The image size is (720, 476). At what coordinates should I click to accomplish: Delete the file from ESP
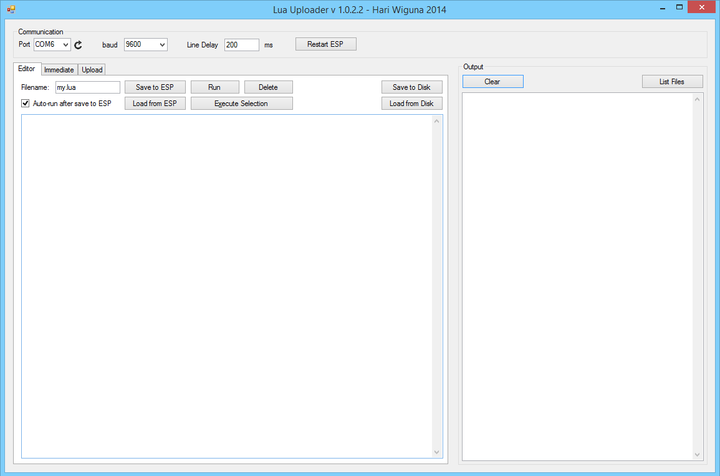click(268, 87)
